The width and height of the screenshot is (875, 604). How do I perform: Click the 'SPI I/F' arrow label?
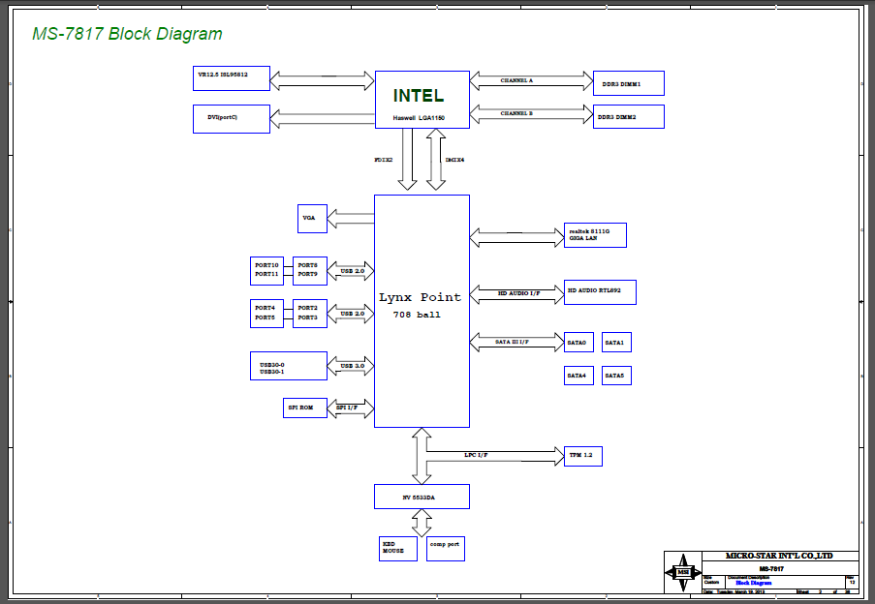[347, 408]
